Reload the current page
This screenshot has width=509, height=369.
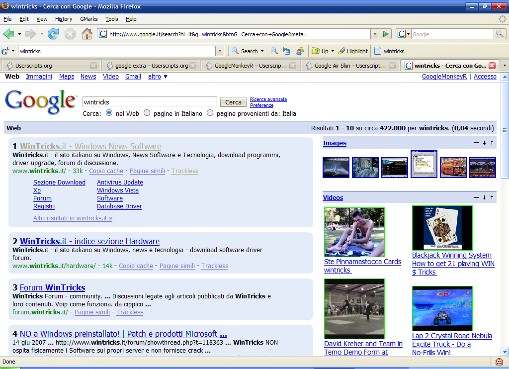53,34
